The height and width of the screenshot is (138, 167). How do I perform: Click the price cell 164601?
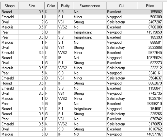[x=150, y=109]
